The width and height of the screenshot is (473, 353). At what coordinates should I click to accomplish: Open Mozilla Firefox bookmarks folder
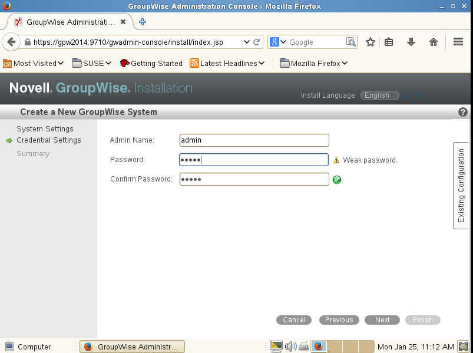point(314,64)
